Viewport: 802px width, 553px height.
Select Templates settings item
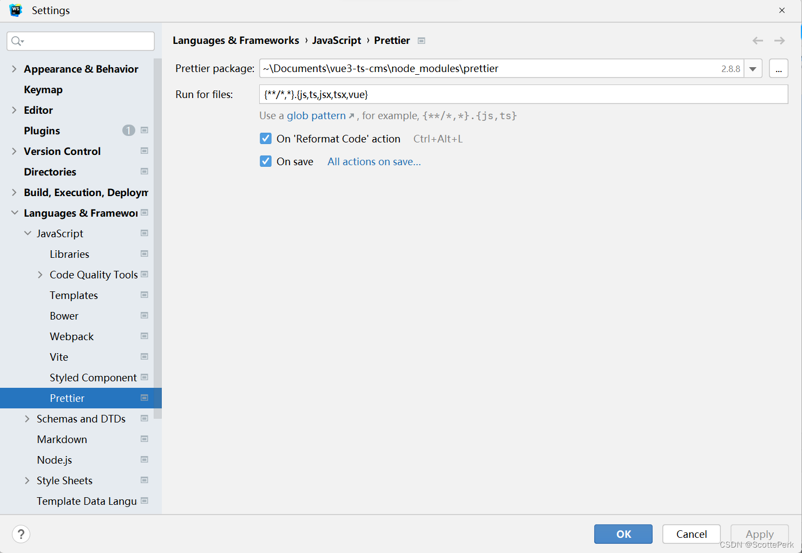tap(74, 295)
